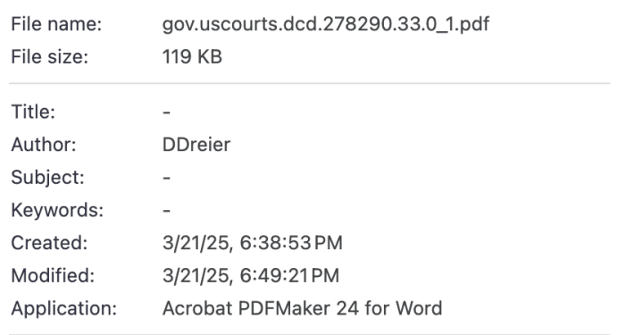
Task: Select the author name DDreier
Action: [196, 145]
